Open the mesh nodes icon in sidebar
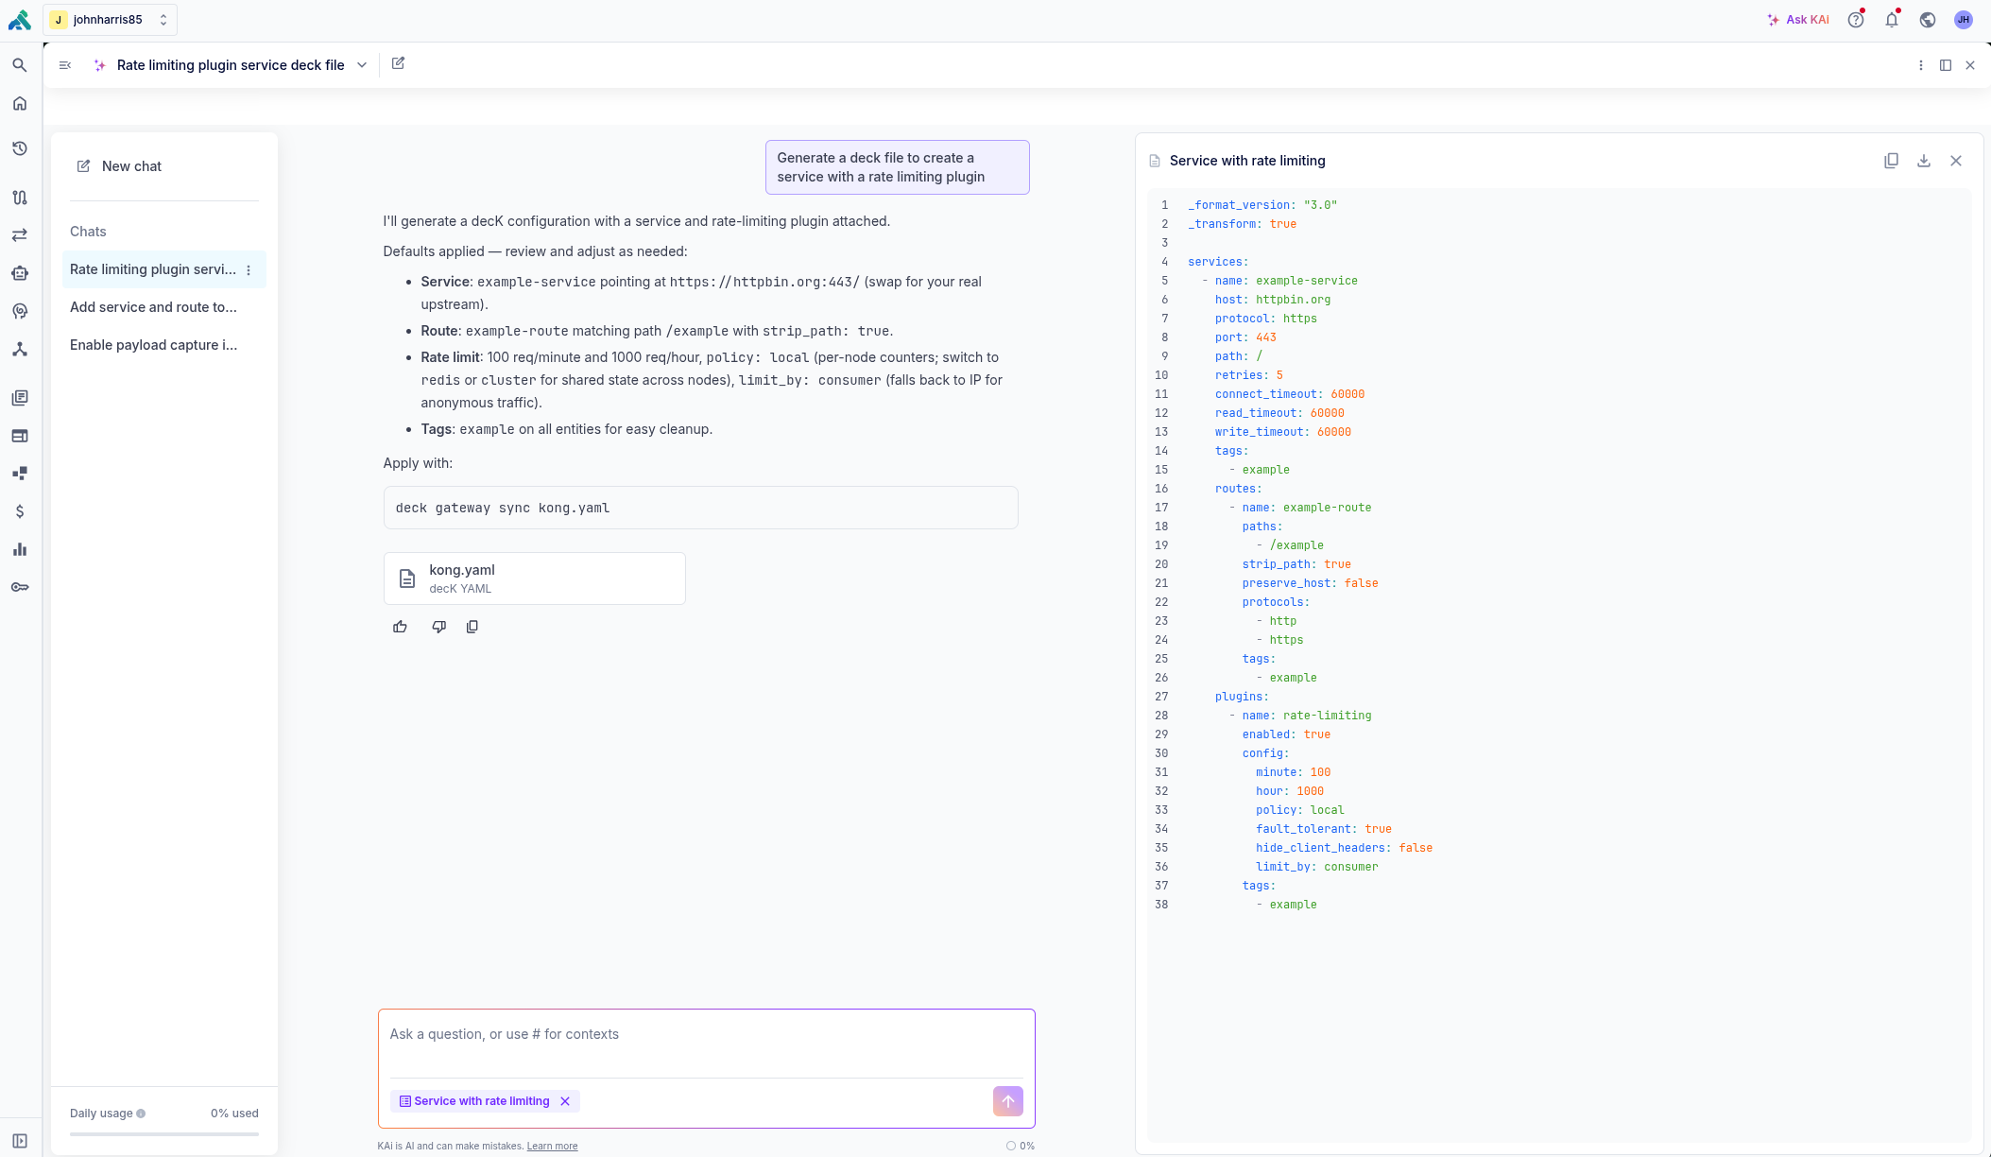The height and width of the screenshot is (1157, 1991). pyautogui.click(x=19, y=349)
